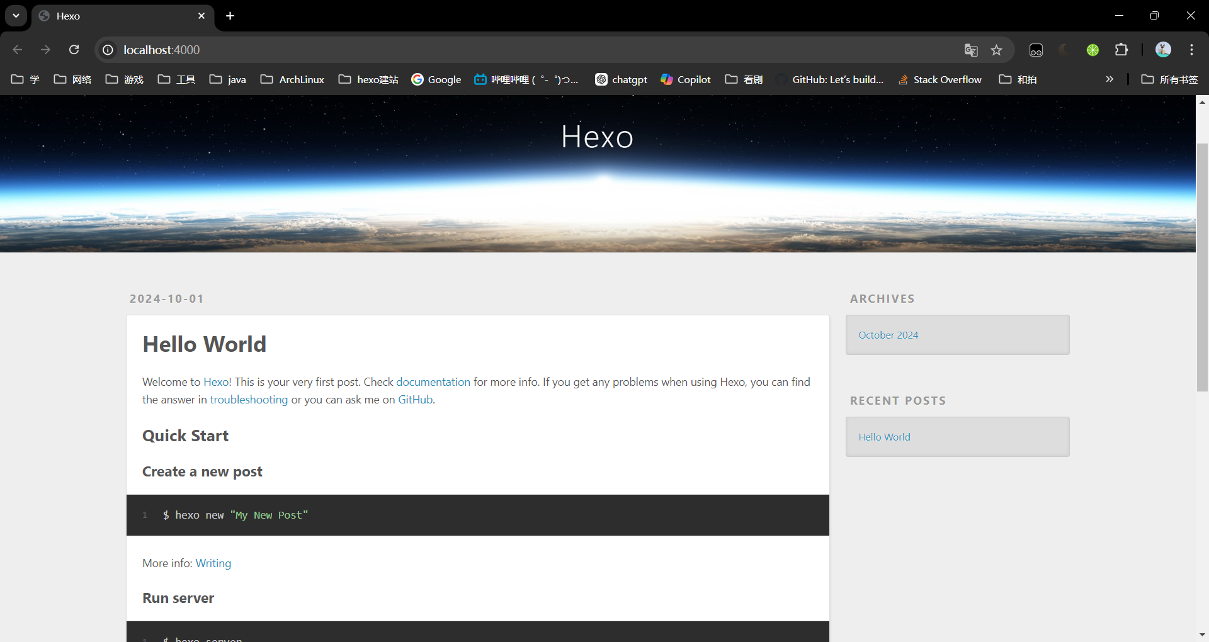The width and height of the screenshot is (1209, 642).
Task: Open the documentation link
Action: pos(433,382)
